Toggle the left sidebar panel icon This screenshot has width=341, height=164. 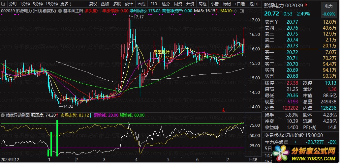(x=4, y=4)
